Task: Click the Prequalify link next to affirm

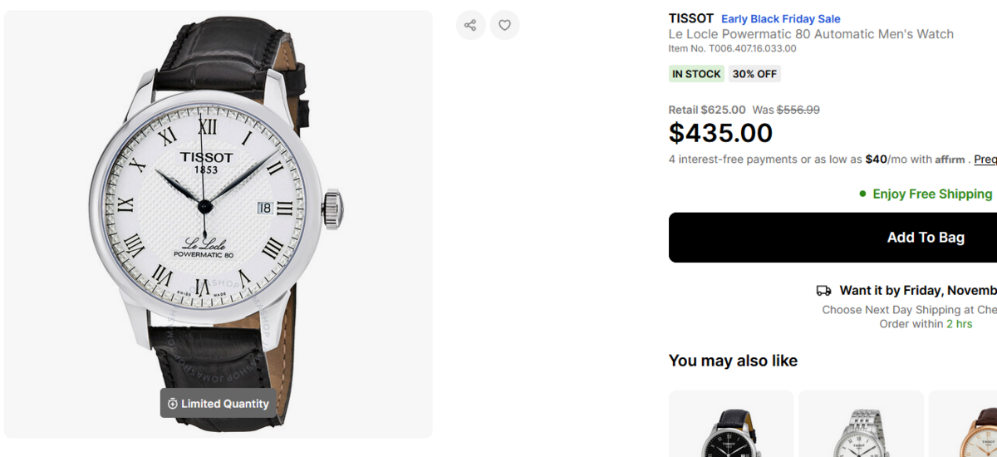Action: tap(985, 160)
